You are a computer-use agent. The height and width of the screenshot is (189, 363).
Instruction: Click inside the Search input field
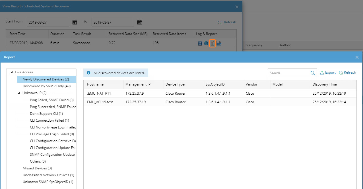click(288, 73)
